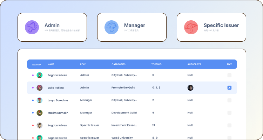This screenshot has width=263, height=140.
Task: Sort by the ROLE column header
Action: pos(83,64)
